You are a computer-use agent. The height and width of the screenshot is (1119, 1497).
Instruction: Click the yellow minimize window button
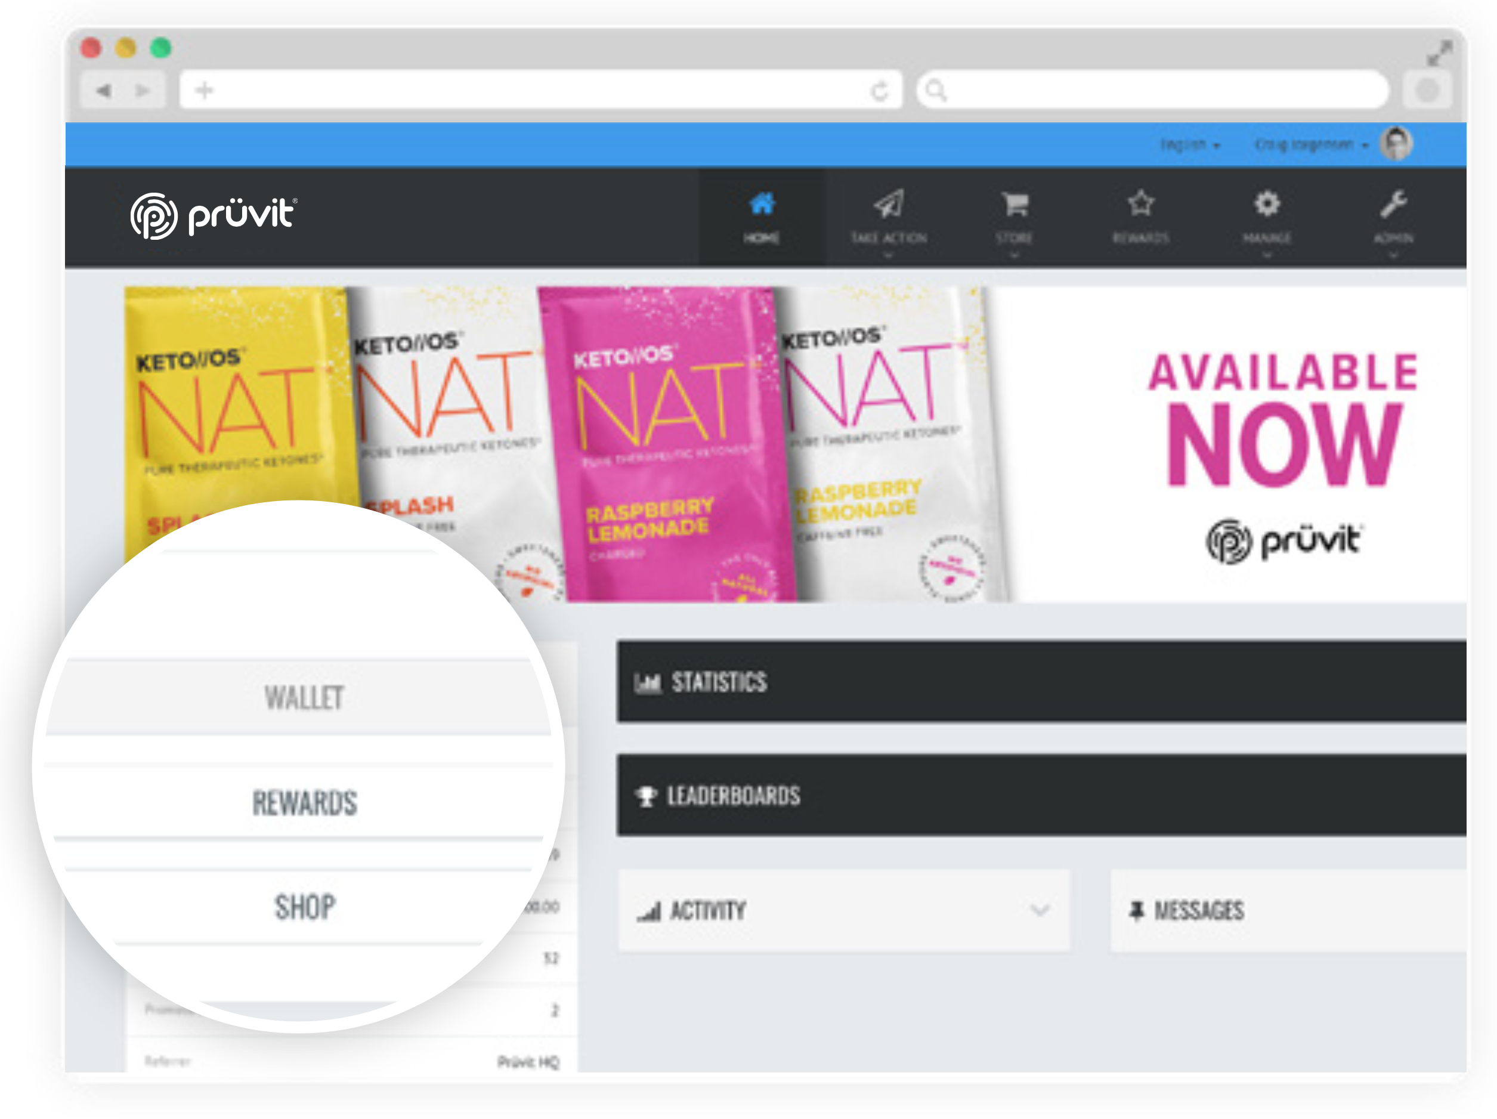[126, 48]
